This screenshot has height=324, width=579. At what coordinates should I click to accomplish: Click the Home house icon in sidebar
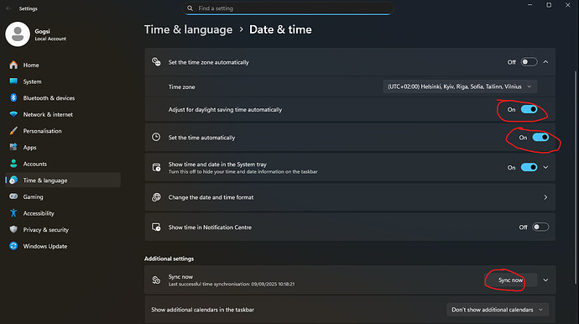(x=13, y=65)
